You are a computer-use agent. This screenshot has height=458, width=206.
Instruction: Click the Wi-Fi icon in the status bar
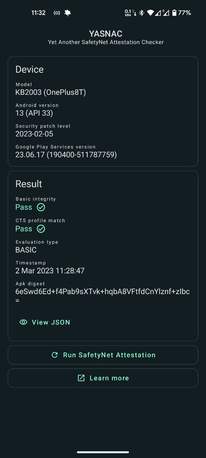[151, 13]
